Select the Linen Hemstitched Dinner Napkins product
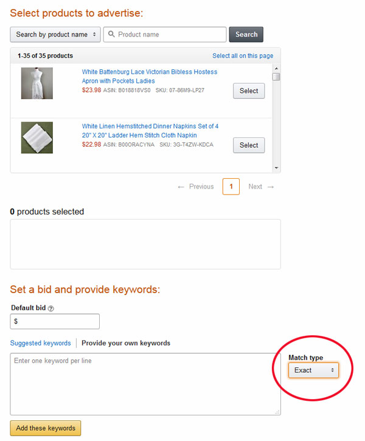 (x=249, y=145)
